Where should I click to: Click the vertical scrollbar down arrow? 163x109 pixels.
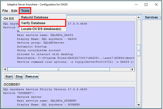coord(138,105)
